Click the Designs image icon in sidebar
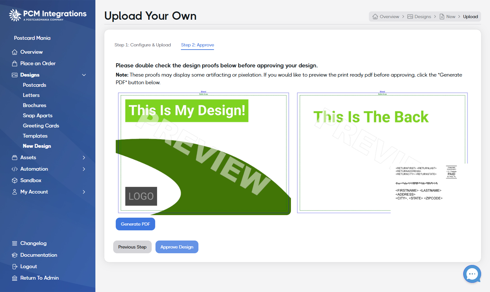Image resolution: width=490 pixels, height=292 pixels. point(15,75)
